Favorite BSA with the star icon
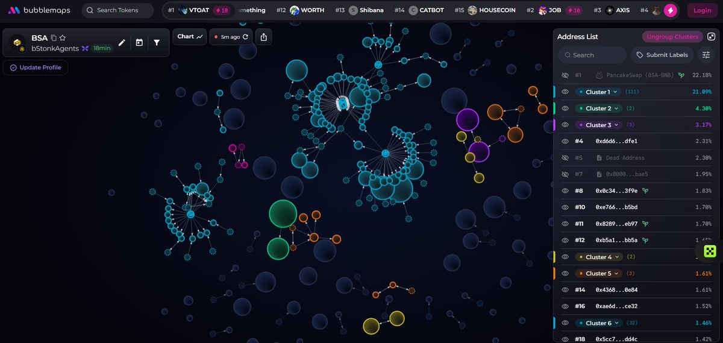The width and height of the screenshot is (723, 343). click(63, 38)
